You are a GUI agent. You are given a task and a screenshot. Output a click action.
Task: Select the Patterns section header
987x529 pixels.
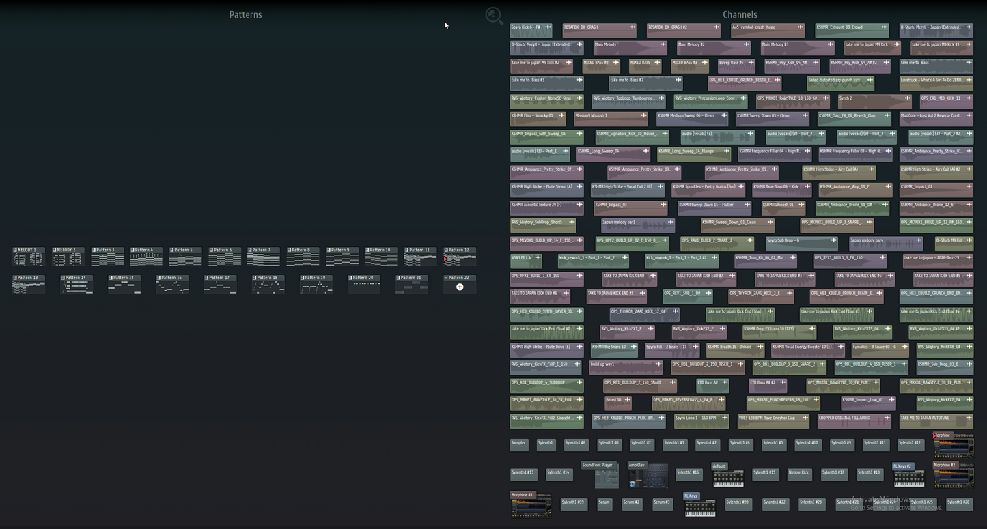245,14
